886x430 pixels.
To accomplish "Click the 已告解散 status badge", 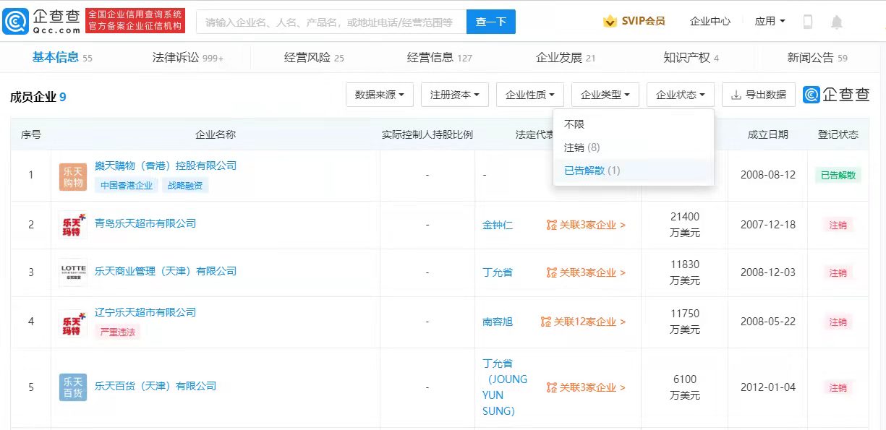I will pos(838,175).
